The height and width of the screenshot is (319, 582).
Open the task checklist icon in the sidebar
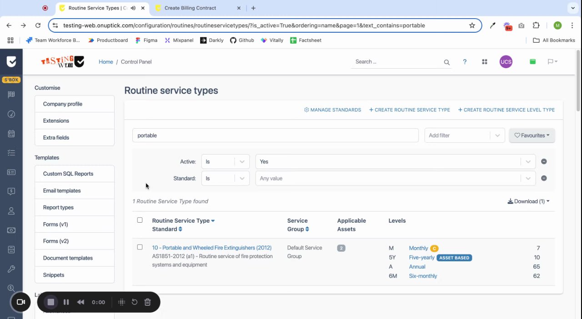pyautogui.click(x=11, y=153)
